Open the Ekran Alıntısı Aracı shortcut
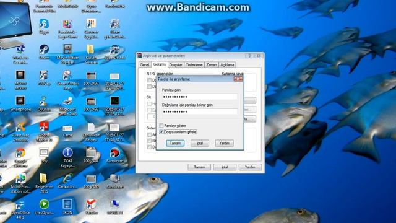 click(67, 80)
